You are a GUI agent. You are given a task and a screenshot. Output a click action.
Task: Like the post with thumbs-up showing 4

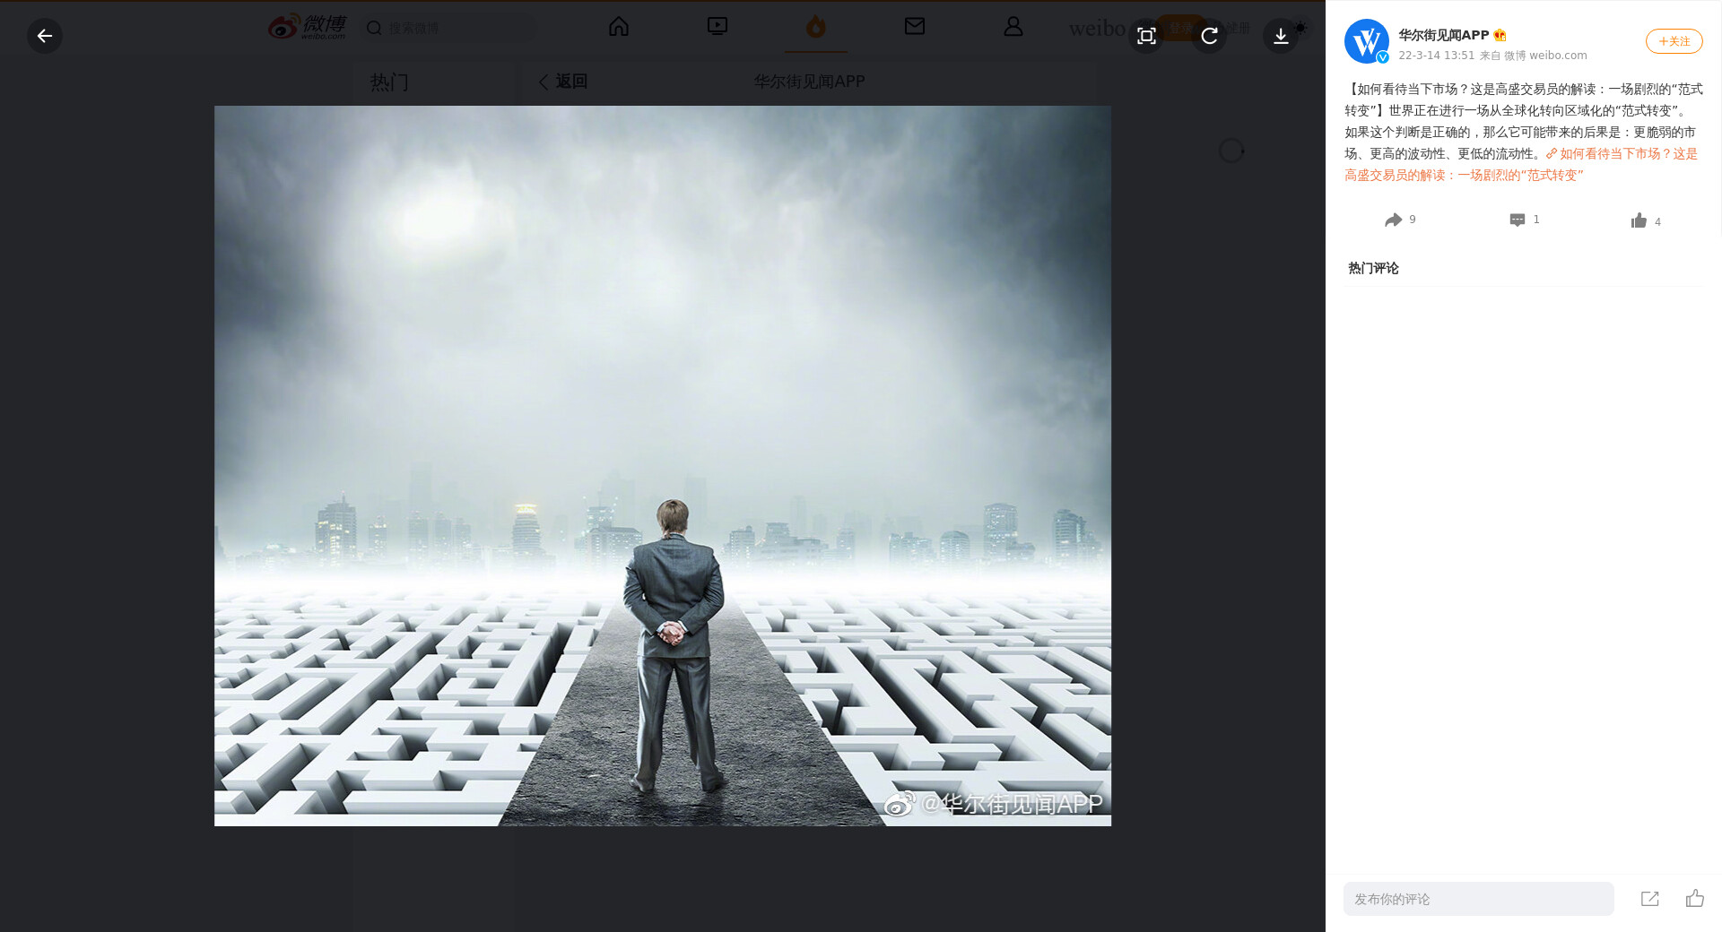click(1639, 220)
